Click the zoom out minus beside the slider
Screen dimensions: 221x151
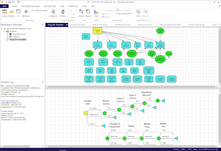click(199, 149)
